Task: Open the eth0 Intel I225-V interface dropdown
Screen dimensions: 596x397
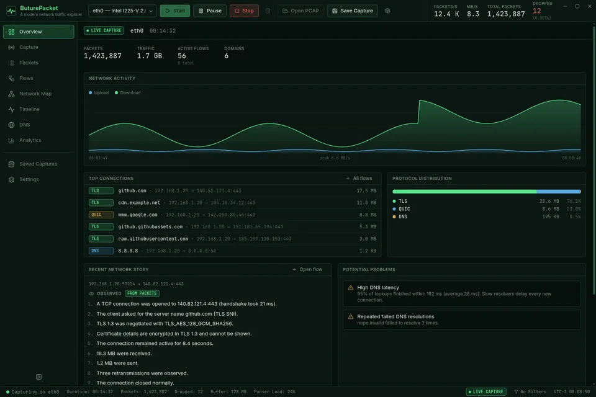Action: pyautogui.click(x=122, y=11)
